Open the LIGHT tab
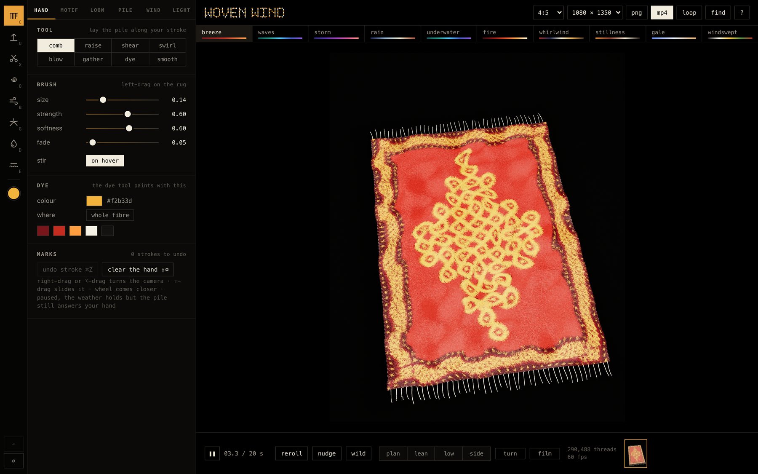 coord(181,10)
